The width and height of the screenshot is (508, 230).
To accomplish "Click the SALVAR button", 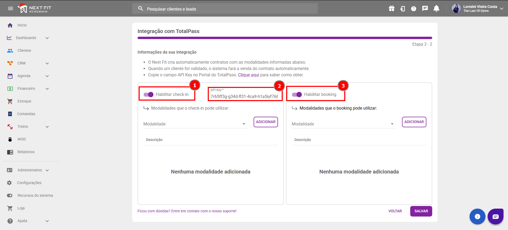I will click(x=421, y=211).
